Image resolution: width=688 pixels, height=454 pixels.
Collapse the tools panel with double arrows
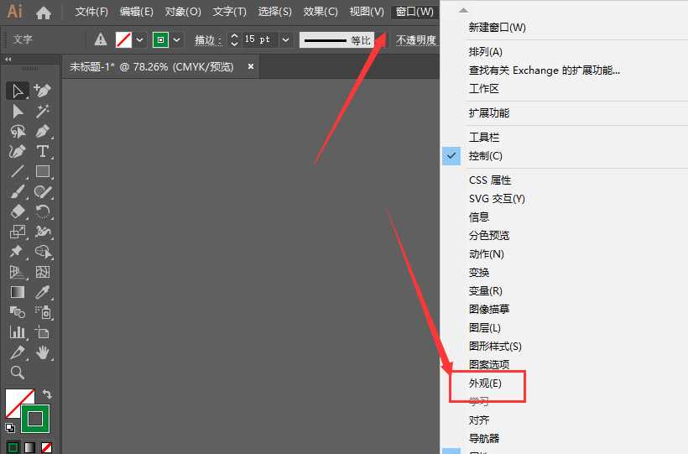[8, 59]
